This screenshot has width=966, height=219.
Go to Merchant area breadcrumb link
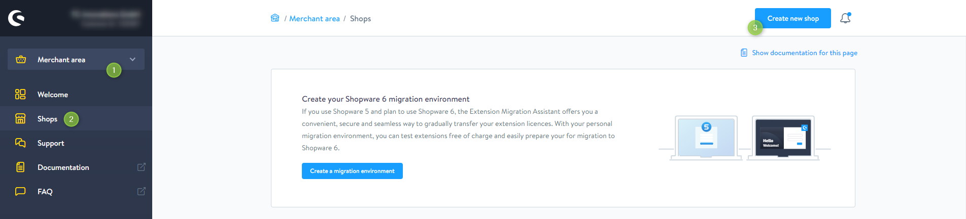(x=315, y=19)
